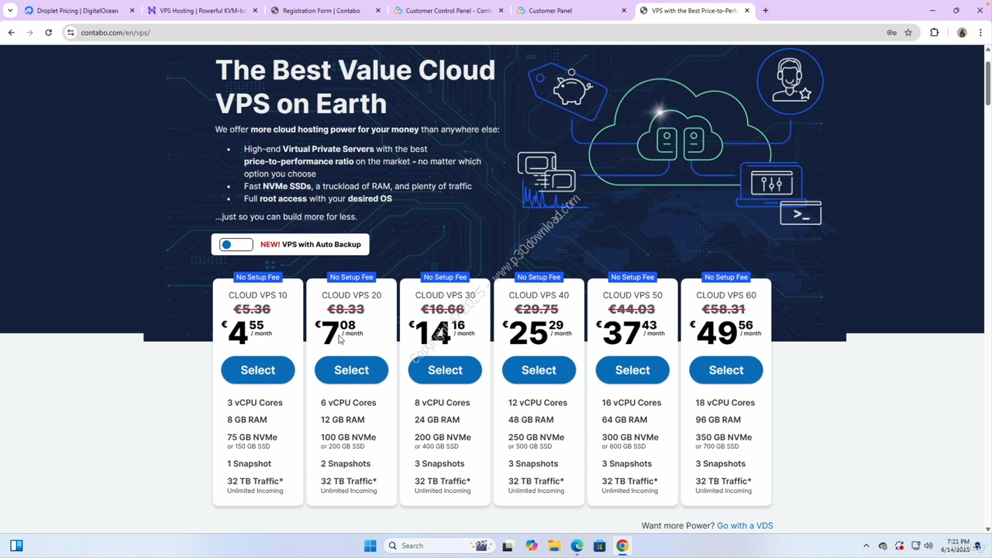Select the Cloud VPS 10 plan
This screenshot has height=558, width=992.
coord(257,370)
